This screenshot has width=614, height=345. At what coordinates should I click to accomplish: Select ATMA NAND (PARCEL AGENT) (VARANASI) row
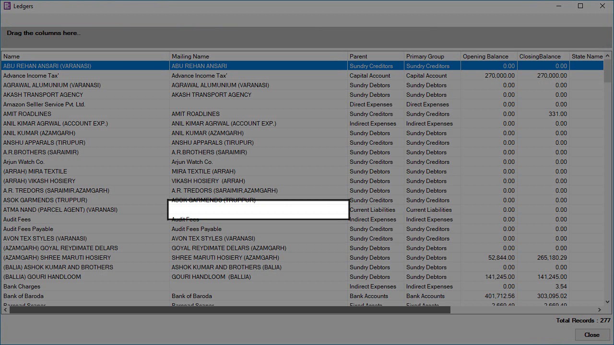[x=303, y=209]
